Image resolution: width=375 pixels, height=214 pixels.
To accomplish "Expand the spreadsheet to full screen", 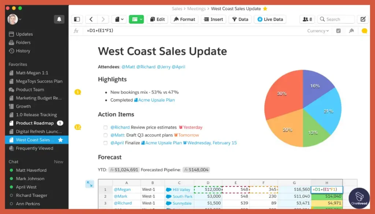I will click(x=90, y=184).
